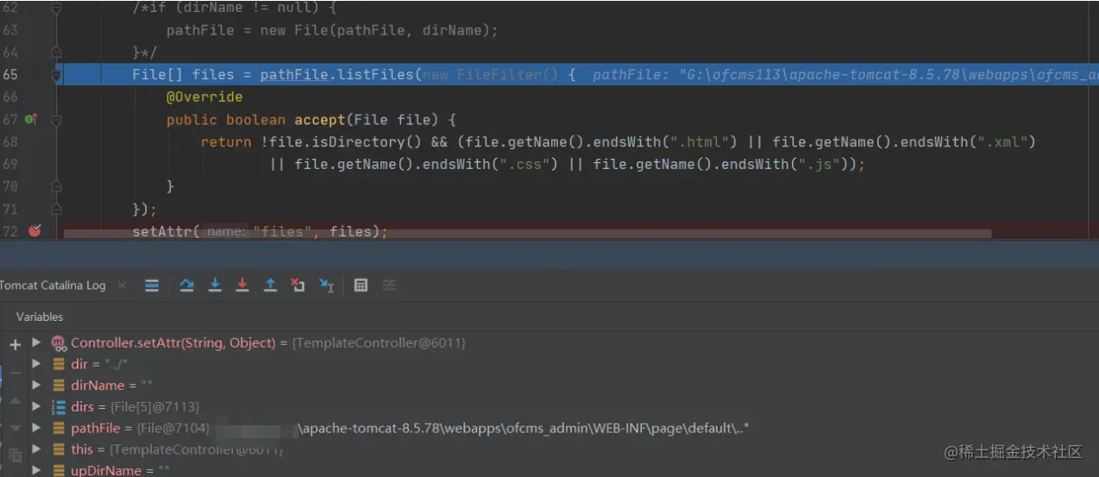Screen dimensions: 1099x477
Task: Click the fold end marker on line 64
Action: [x=57, y=53]
